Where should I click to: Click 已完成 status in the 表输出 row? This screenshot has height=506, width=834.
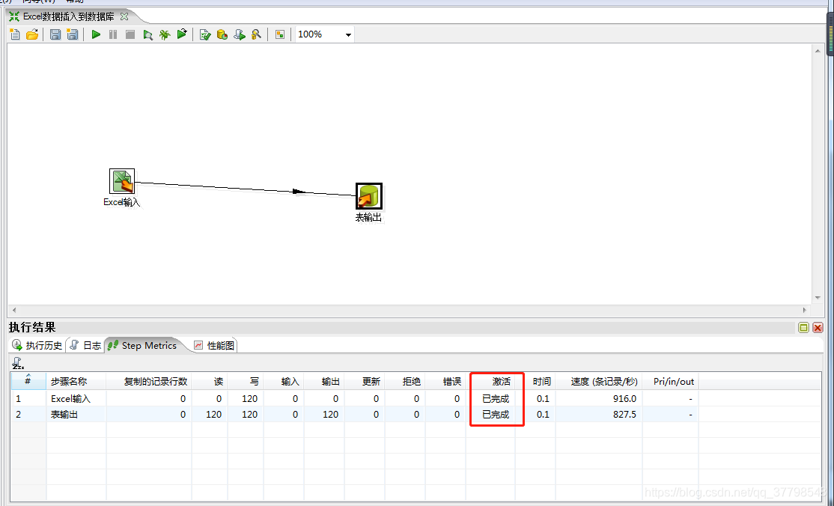[496, 415]
